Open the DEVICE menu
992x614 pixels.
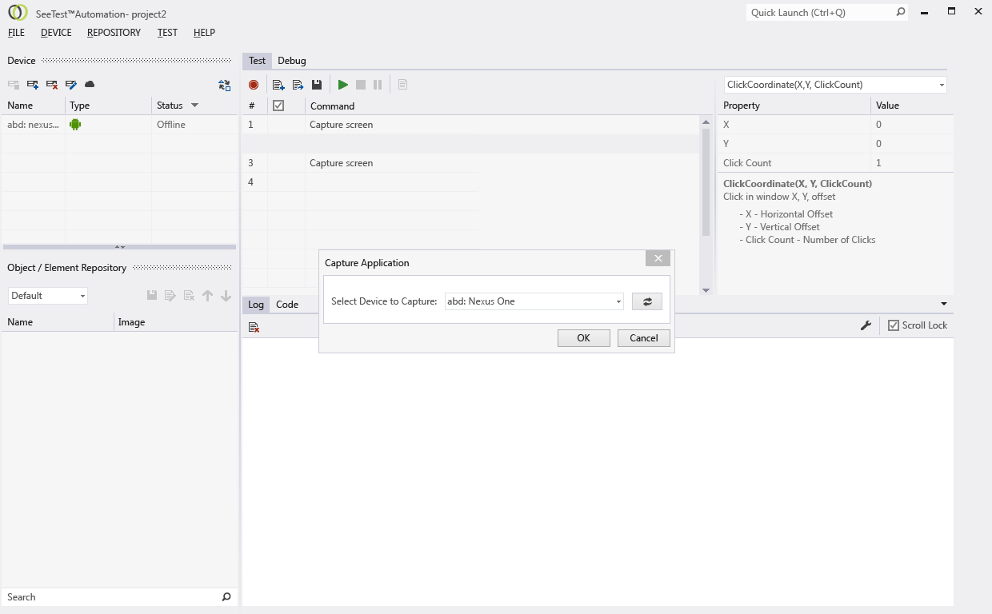pos(56,33)
